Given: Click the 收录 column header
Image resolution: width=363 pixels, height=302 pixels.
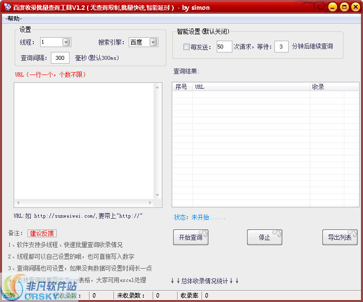Looking at the screenshot, I should (327, 87).
